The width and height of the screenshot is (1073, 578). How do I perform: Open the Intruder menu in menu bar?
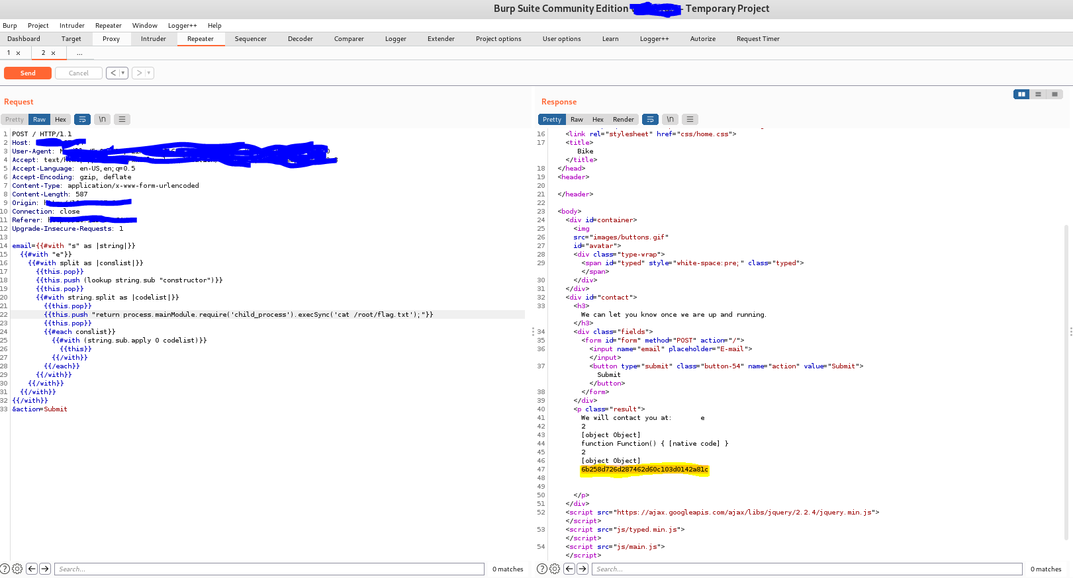pos(72,26)
